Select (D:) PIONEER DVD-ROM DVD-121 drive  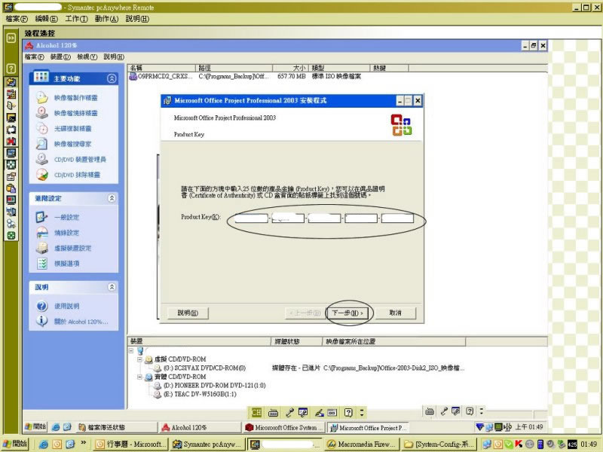tap(210, 386)
